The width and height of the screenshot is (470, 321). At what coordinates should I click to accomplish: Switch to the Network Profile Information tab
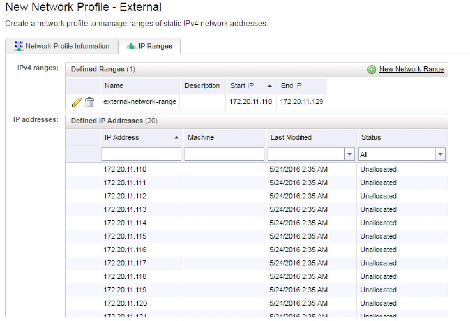coord(61,46)
